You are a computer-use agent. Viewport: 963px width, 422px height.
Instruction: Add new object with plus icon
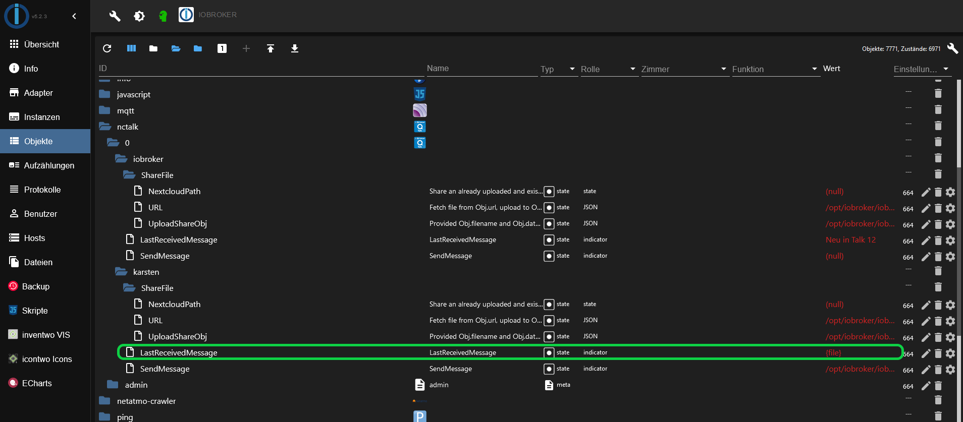coord(246,48)
